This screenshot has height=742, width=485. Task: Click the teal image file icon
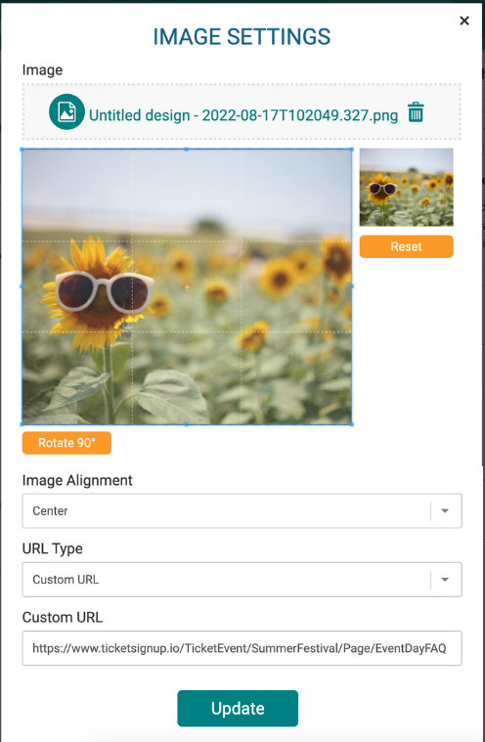pyautogui.click(x=66, y=111)
